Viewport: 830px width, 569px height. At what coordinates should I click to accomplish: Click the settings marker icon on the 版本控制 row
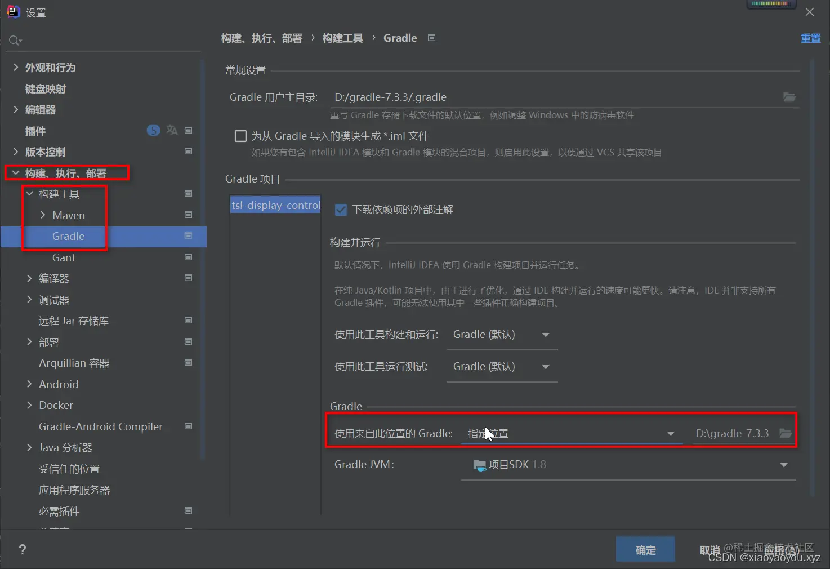[188, 151]
